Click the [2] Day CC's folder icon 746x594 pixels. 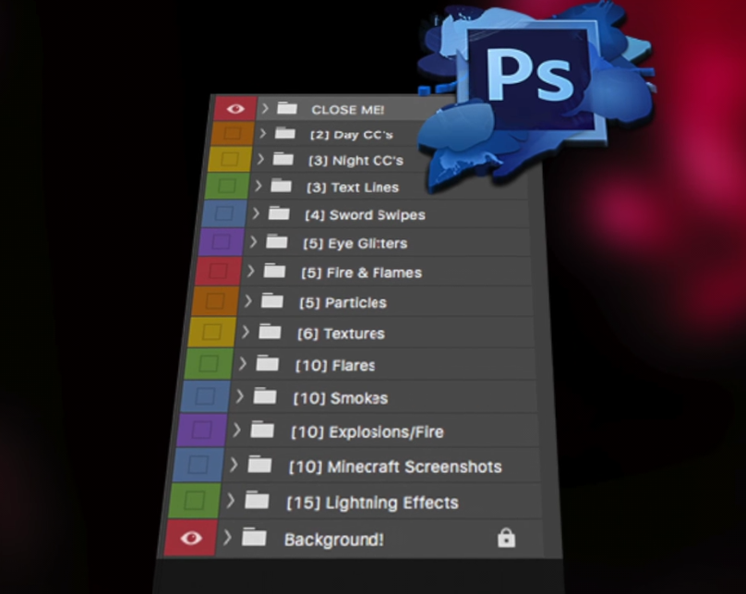[x=285, y=133]
